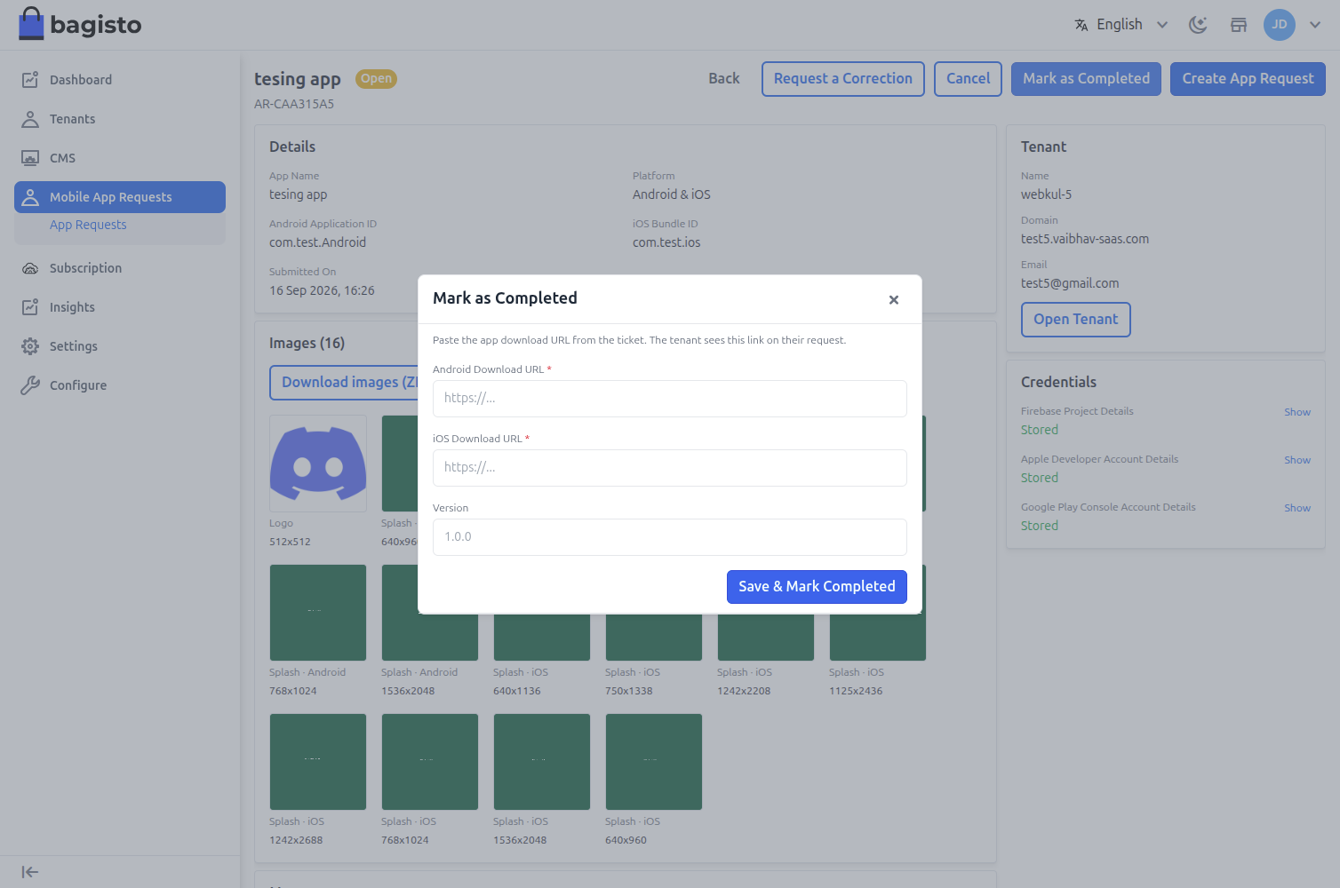Open the Insights sidebar icon

coord(30,307)
